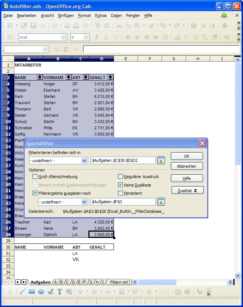The image size is (243, 307).
Task: Click the horizontal scrollbar at the sheet bottom
Action: pos(181,282)
